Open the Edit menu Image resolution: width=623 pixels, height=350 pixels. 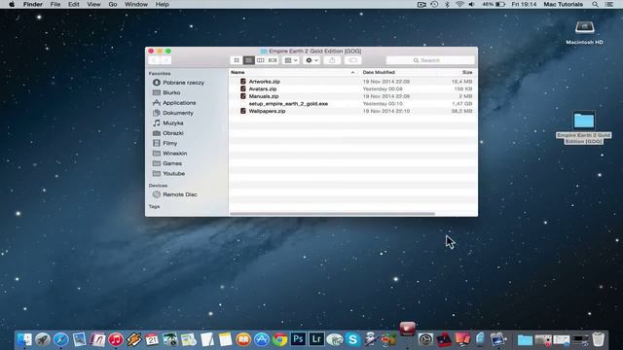click(74, 4)
